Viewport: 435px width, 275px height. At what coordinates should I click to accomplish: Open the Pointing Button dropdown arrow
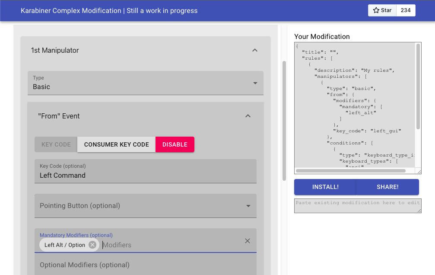click(x=248, y=206)
